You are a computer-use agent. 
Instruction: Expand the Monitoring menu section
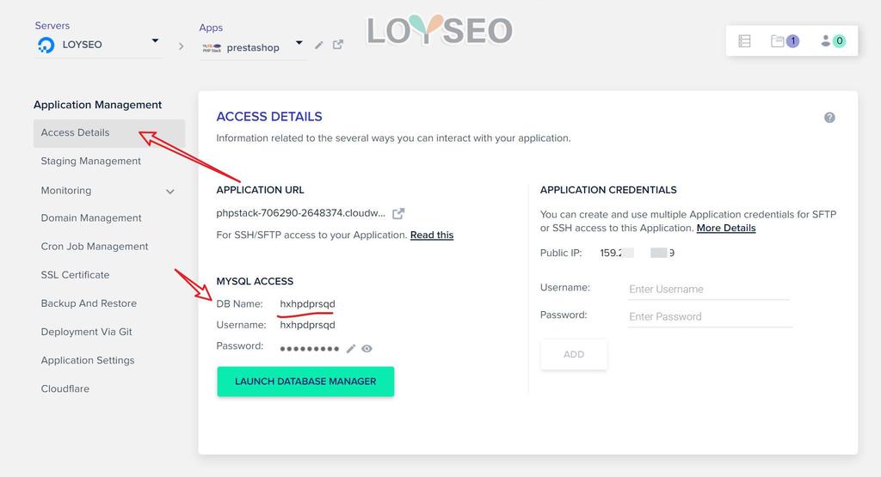pyautogui.click(x=169, y=192)
